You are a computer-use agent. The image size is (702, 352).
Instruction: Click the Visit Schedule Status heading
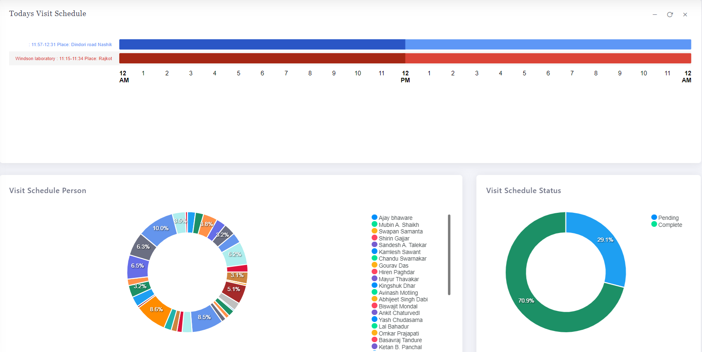coord(523,191)
